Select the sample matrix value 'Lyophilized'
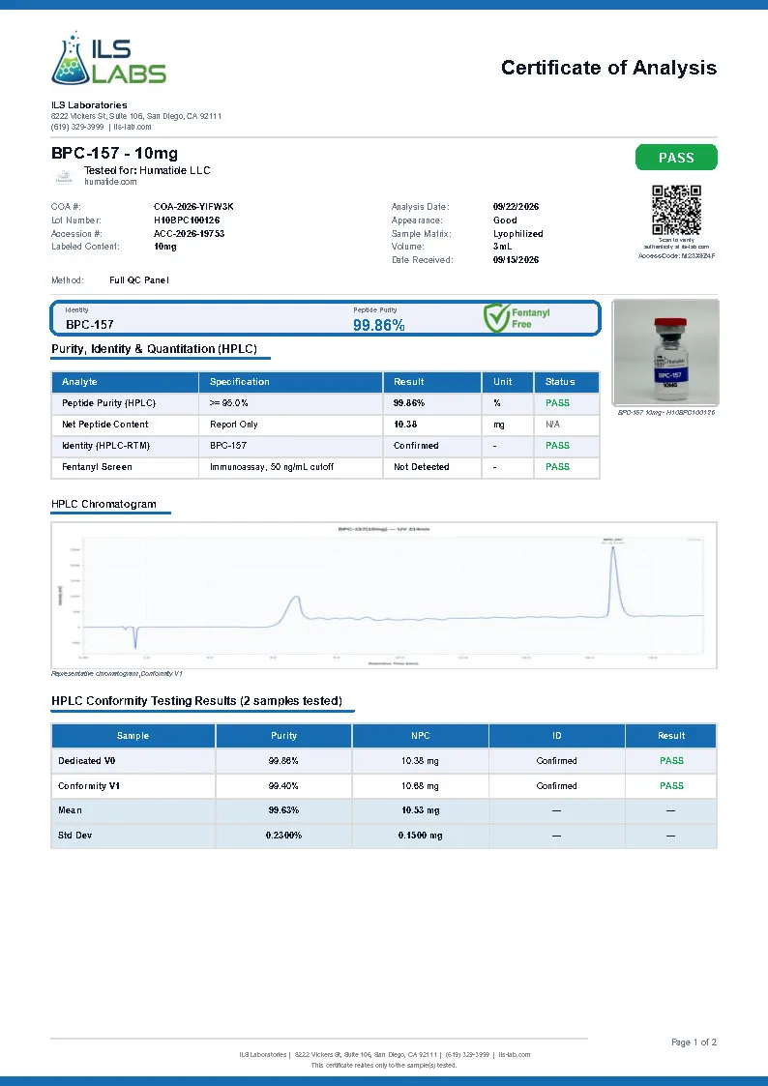The height and width of the screenshot is (1086, 768). (x=518, y=233)
